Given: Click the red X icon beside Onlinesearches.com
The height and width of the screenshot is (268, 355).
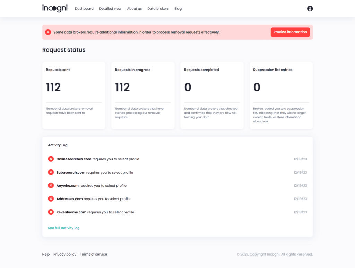Looking at the screenshot, I should pyautogui.click(x=51, y=159).
